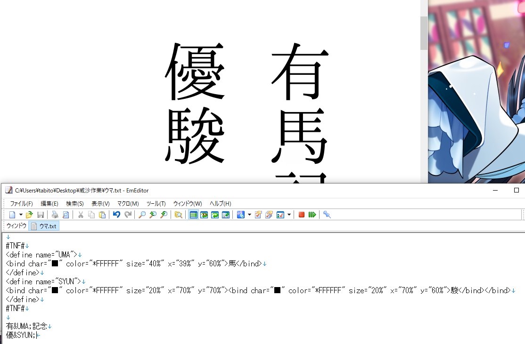This screenshot has height=344, width=525.
Task: Click the large 優 character in preview
Action: pyautogui.click(x=195, y=72)
